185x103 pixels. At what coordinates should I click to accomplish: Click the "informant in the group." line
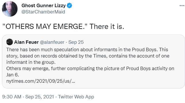31,62
